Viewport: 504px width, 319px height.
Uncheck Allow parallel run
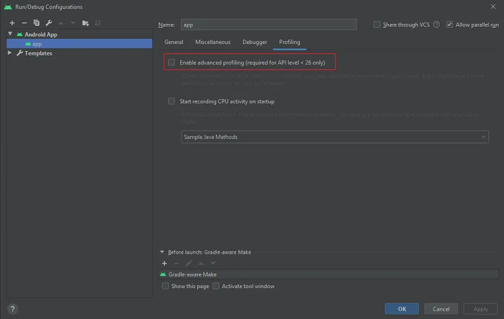click(x=449, y=25)
